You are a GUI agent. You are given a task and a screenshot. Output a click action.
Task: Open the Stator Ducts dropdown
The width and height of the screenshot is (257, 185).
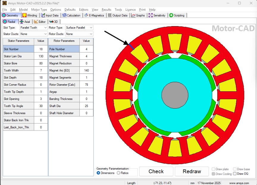[45, 34]
